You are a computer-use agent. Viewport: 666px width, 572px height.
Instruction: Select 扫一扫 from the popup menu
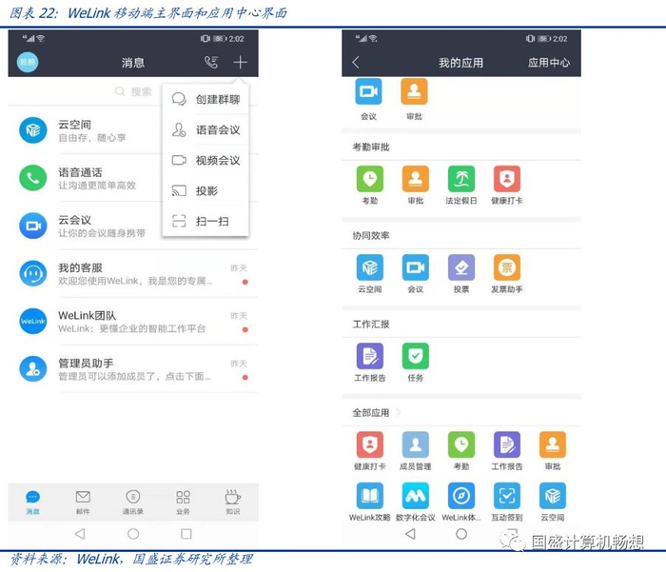pyautogui.click(x=206, y=221)
